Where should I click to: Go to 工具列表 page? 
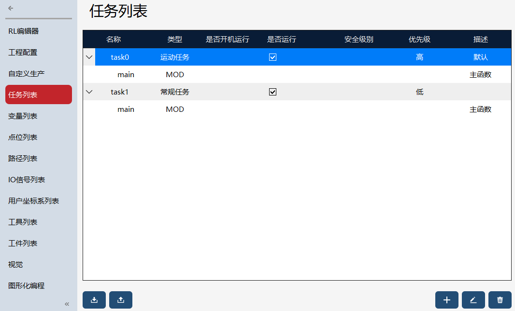click(x=39, y=222)
